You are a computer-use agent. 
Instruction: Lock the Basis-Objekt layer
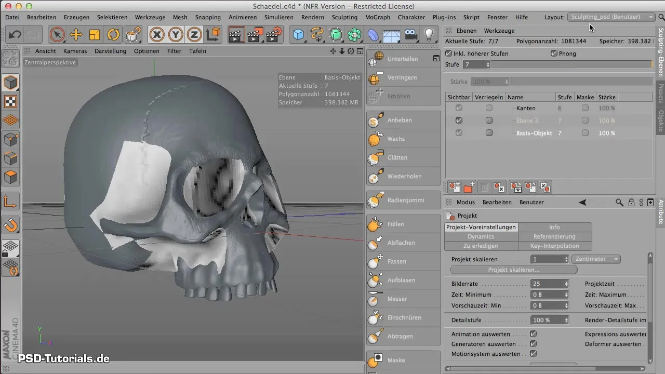(x=489, y=132)
